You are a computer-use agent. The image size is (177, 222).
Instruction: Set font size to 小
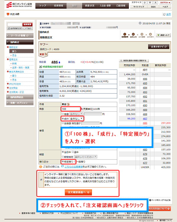[145, 3]
